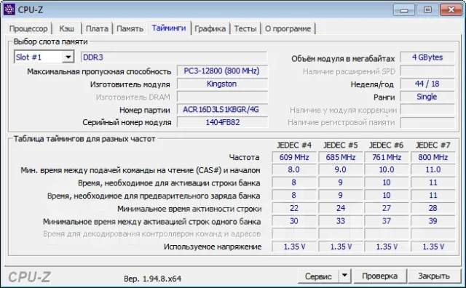Viewport: 466px width, 288px height.
Task: Click the 685 MHz frequency cell
Action: click(340, 157)
